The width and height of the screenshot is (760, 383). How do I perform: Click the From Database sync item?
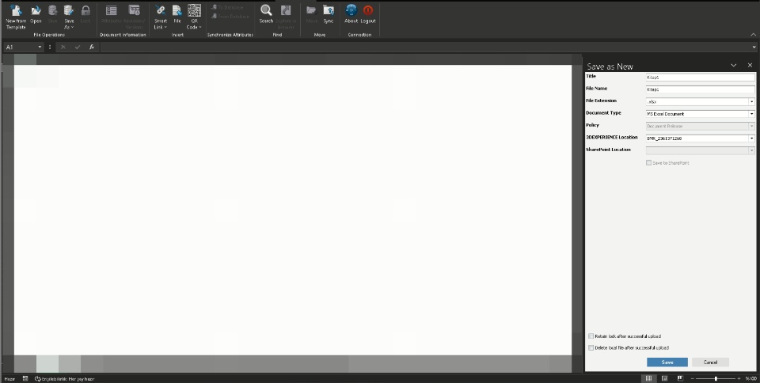[x=230, y=16]
